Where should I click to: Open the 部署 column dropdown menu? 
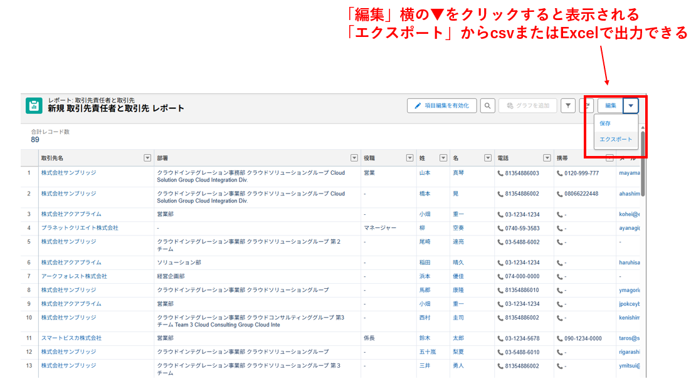tap(354, 158)
